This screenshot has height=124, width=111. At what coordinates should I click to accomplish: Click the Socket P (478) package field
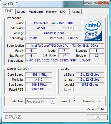54,33
